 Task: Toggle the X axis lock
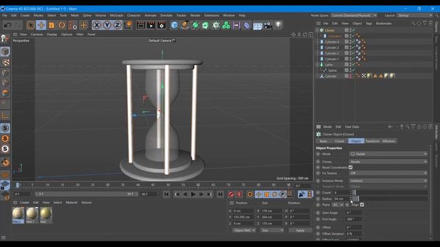point(96,25)
